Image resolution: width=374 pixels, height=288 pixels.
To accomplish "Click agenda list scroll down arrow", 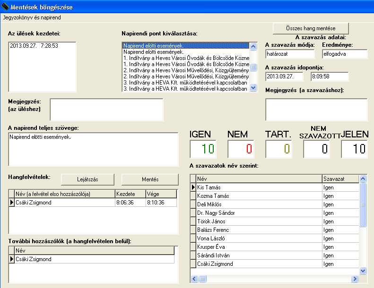I will tap(253, 87).
